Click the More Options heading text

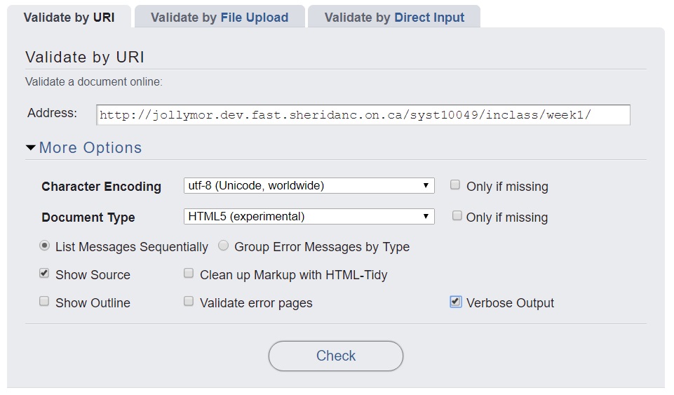pos(90,148)
